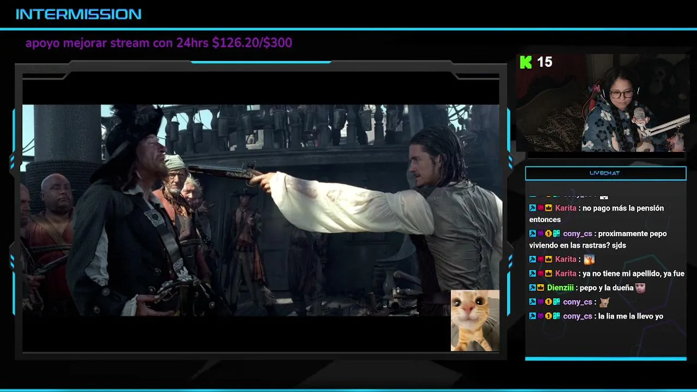
Task: Click the gold 1 badge on 'la lia me la llevo yo' message
Action: (x=548, y=316)
